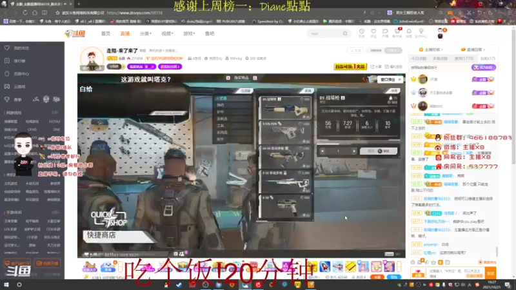Viewport: 516px width, 290px height.
Task: Open the client download icon with badge
Action: [397, 33]
